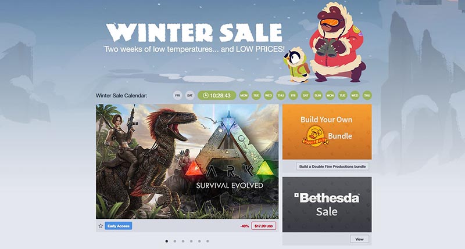Image resolution: width=465 pixels, height=249 pixels.
Task: Open the Bethesda Sale banner
Action: 327,204
